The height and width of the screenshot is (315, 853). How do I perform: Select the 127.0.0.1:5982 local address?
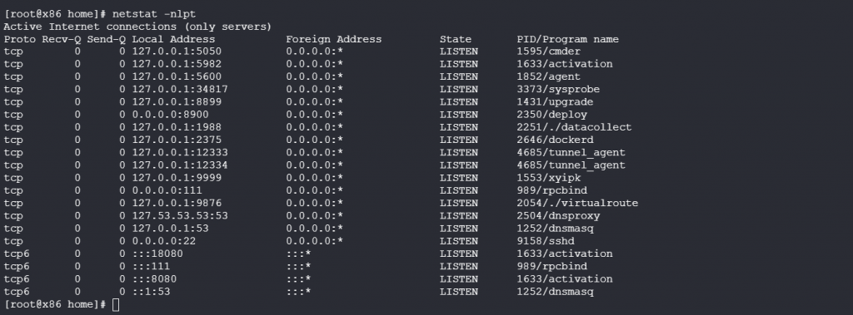177,64
